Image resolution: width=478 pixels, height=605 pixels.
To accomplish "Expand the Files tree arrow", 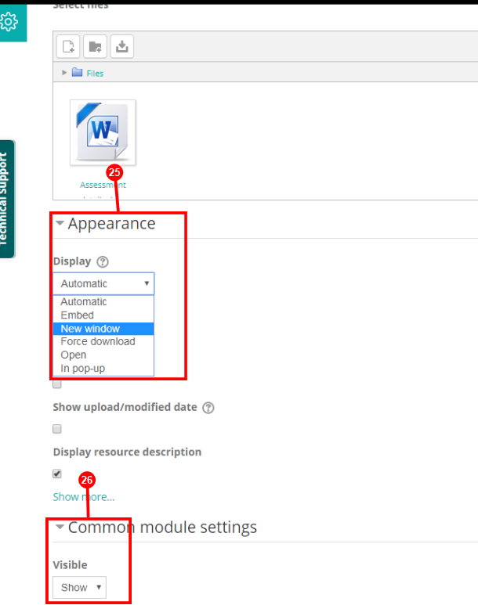I will (x=64, y=73).
